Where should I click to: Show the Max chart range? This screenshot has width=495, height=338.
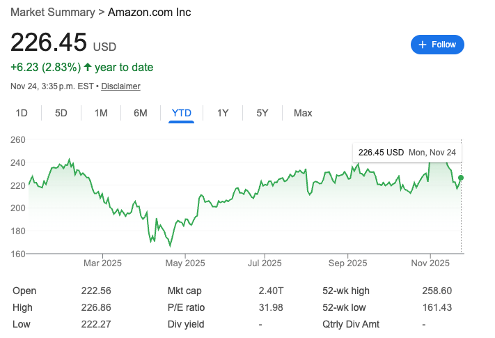point(303,113)
